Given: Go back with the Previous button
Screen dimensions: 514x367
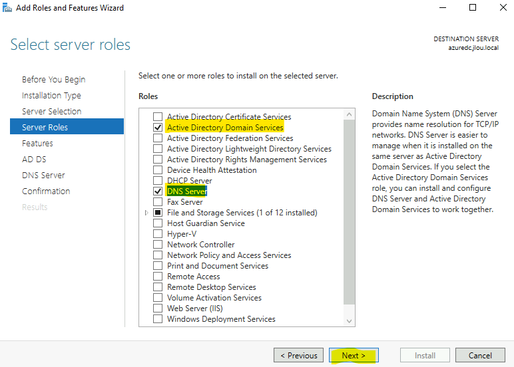Looking at the screenshot, I should pos(299,355).
